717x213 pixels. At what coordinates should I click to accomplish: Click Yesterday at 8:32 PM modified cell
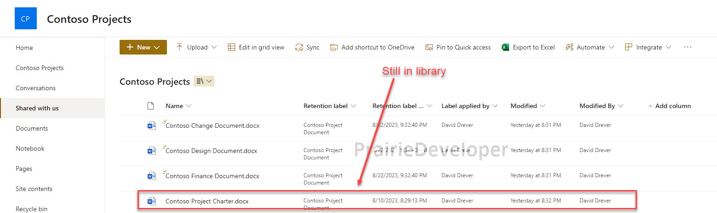click(x=536, y=201)
